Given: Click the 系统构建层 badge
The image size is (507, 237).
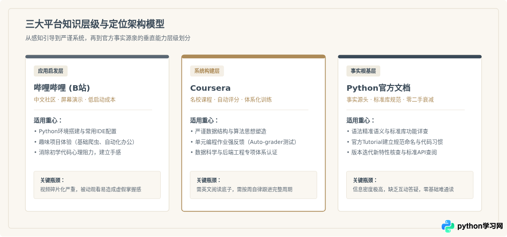Looking at the screenshot, I should point(207,71).
